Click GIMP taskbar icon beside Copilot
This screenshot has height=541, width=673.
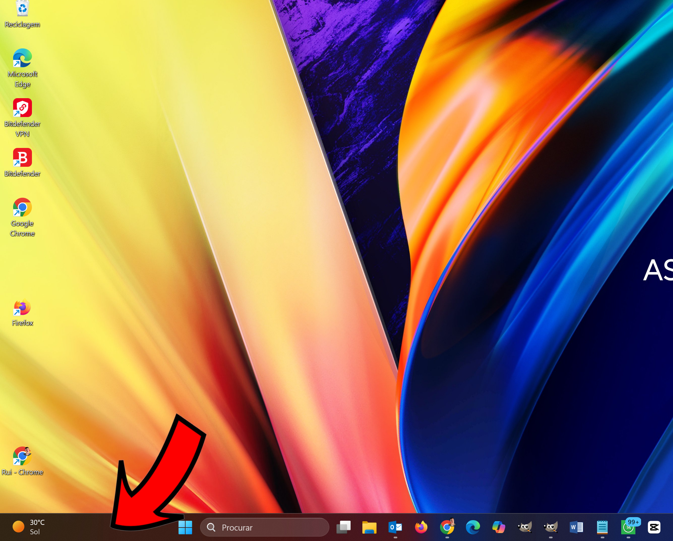click(x=525, y=527)
